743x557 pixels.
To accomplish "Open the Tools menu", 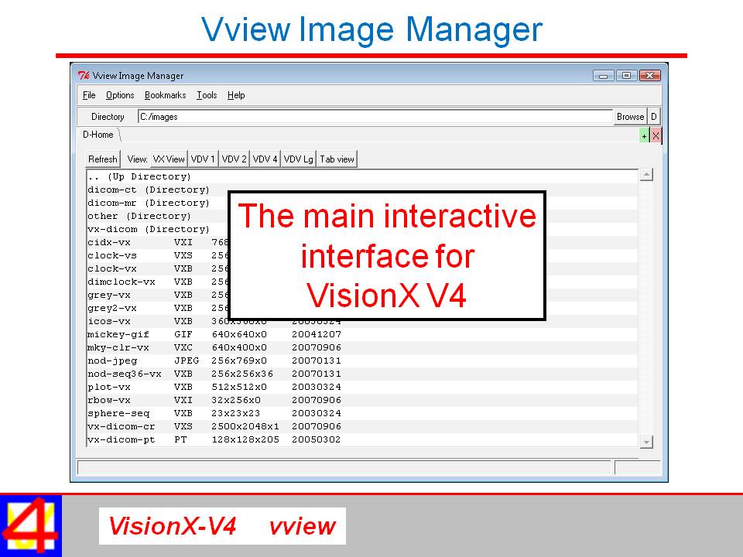I will click(206, 95).
